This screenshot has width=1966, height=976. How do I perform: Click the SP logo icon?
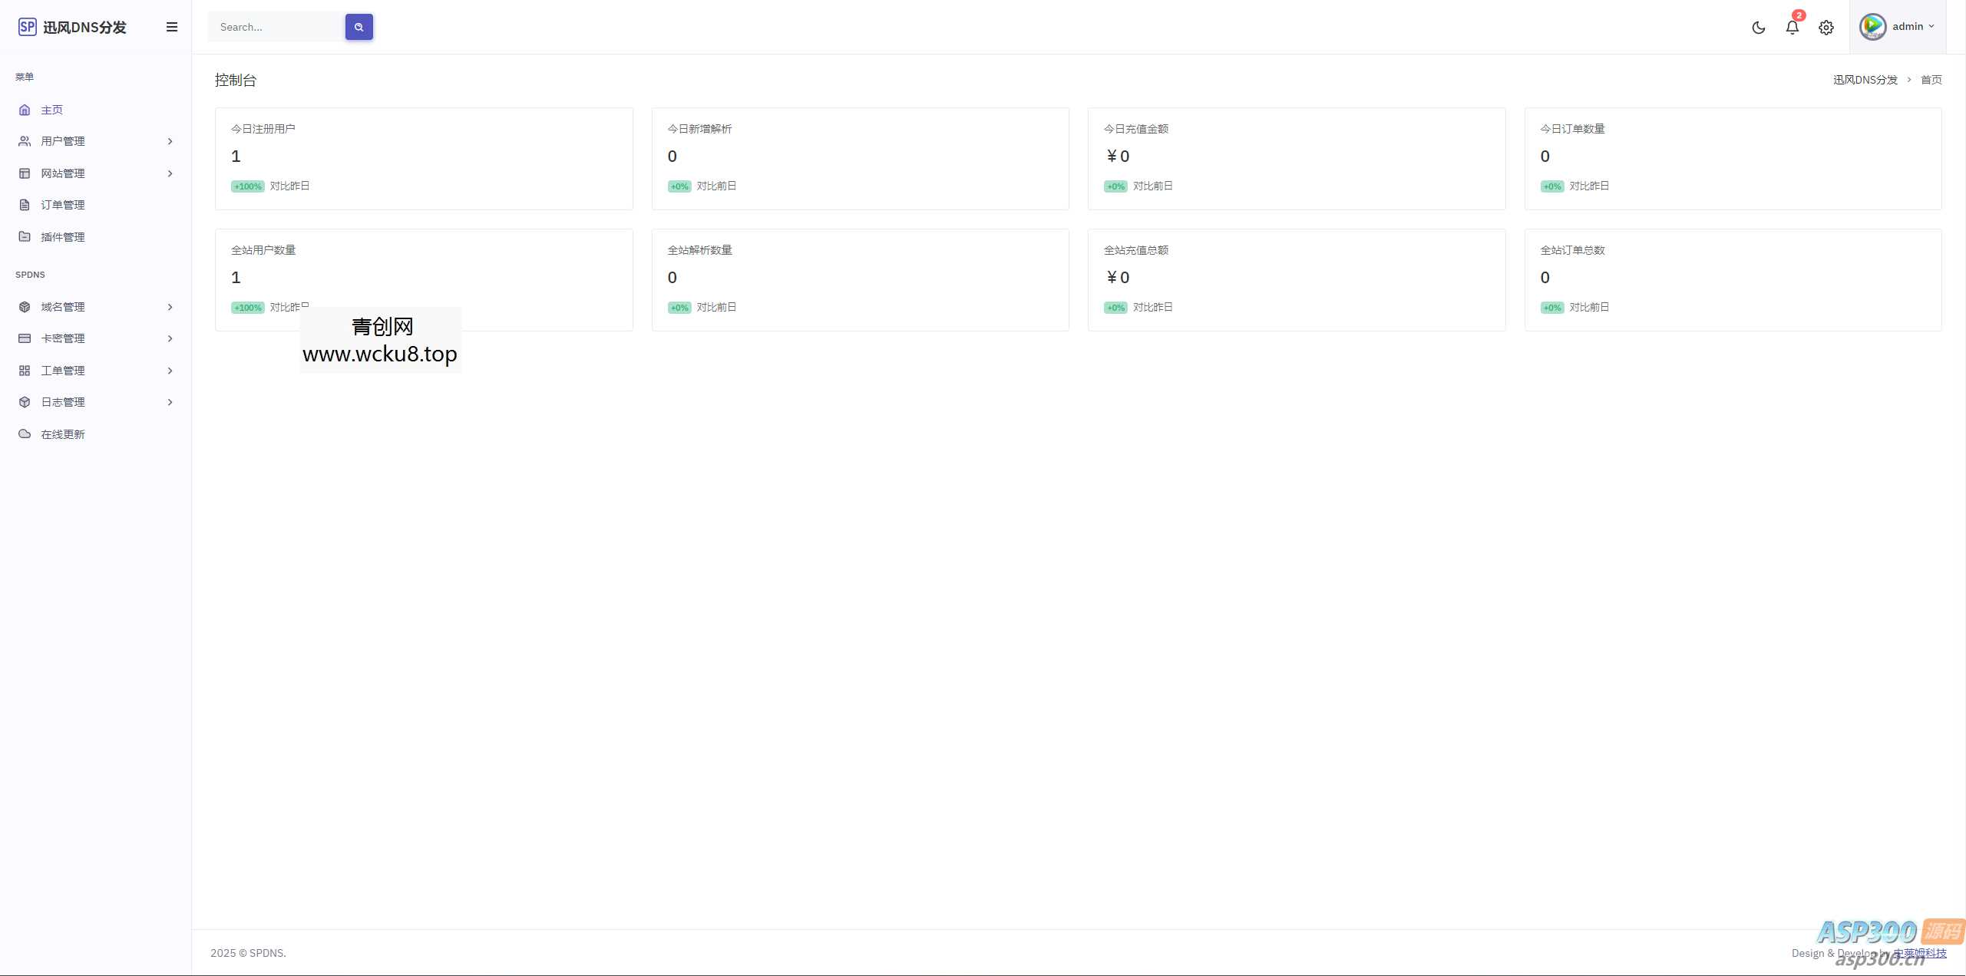point(27,27)
